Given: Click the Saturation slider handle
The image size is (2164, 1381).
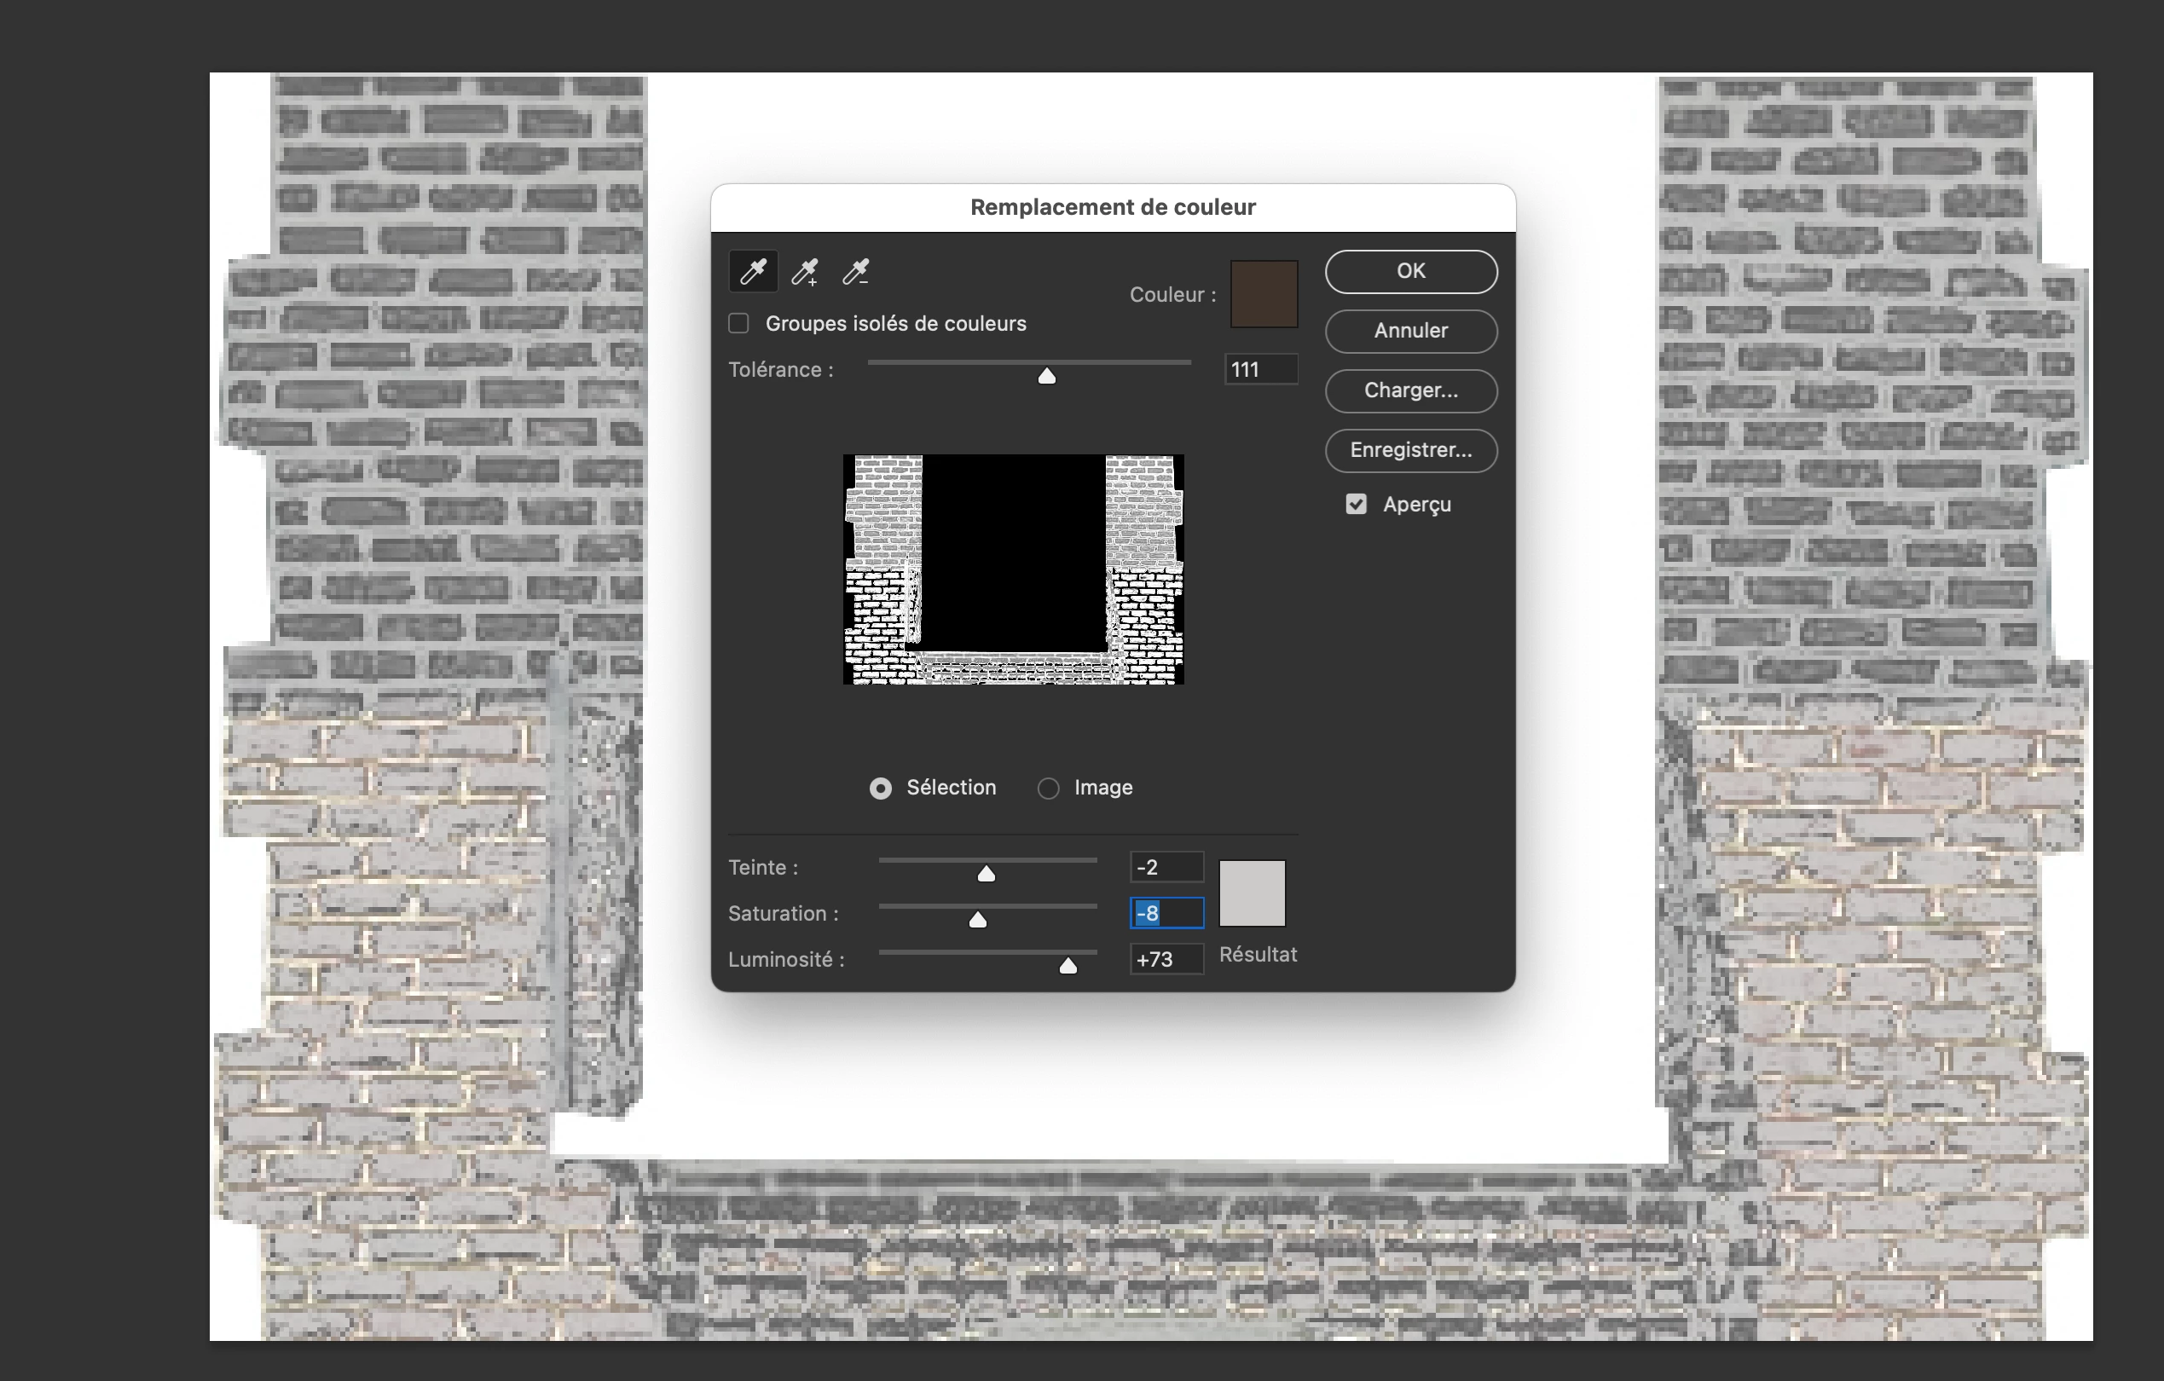Looking at the screenshot, I should tap(978, 919).
